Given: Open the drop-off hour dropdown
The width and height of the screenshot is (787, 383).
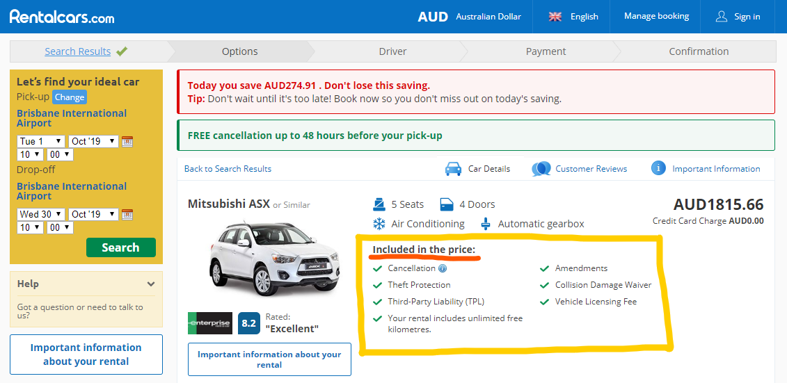Looking at the screenshot, I should coord(30,227).
